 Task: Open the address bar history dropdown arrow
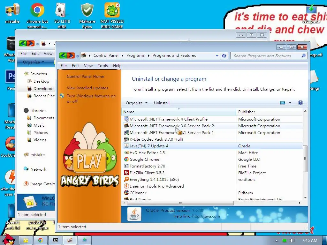tap(217, 56)
